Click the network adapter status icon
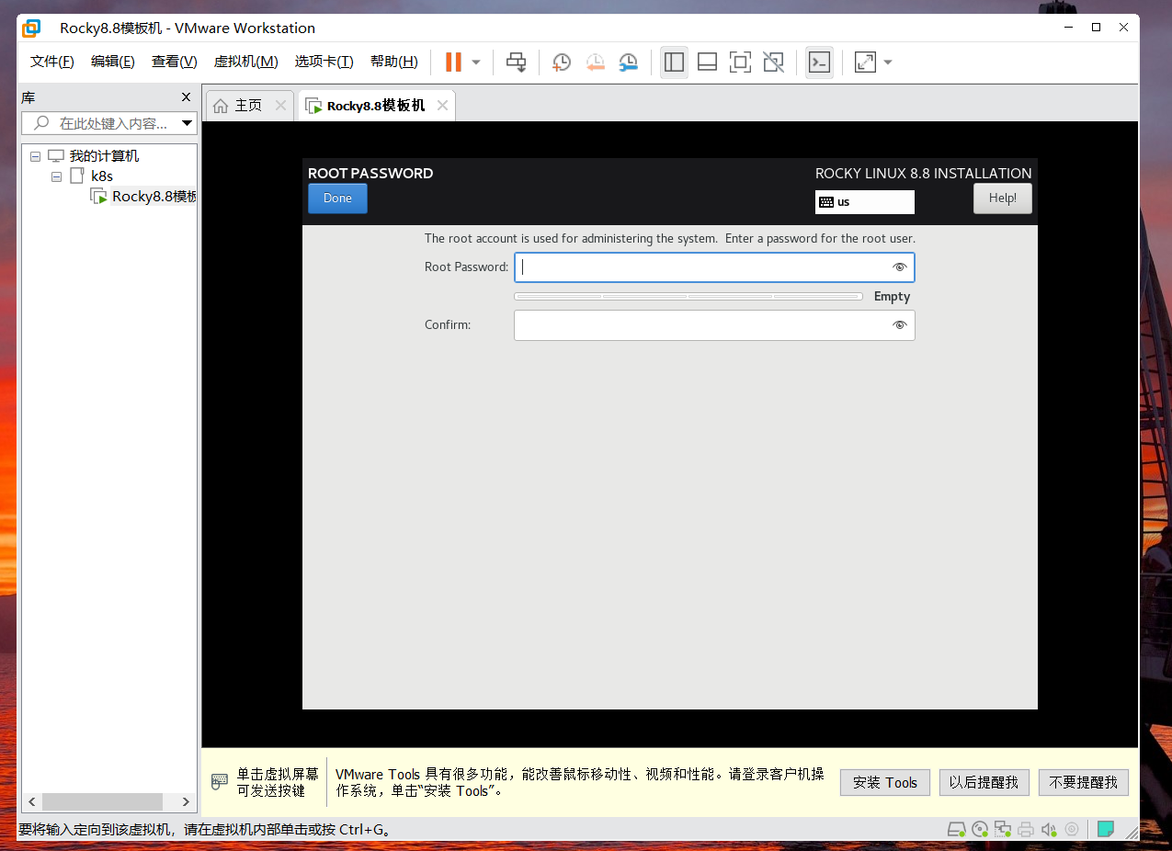The height and width of the screenshot is (851, 1172). [1003, 829]
